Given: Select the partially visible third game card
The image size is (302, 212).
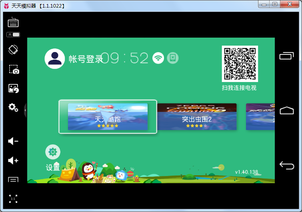Looking at the screenshot, I should (x=260, y=117).
